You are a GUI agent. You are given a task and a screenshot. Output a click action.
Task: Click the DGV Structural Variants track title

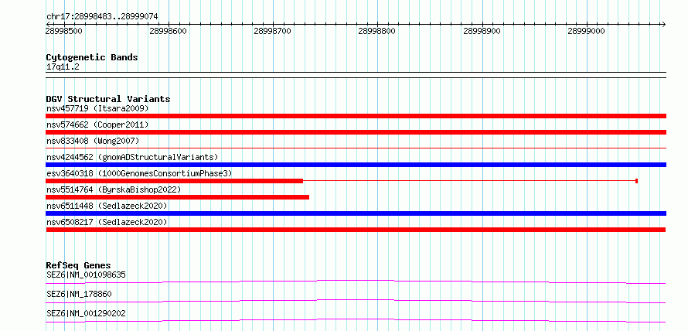(x=108, y=99)
